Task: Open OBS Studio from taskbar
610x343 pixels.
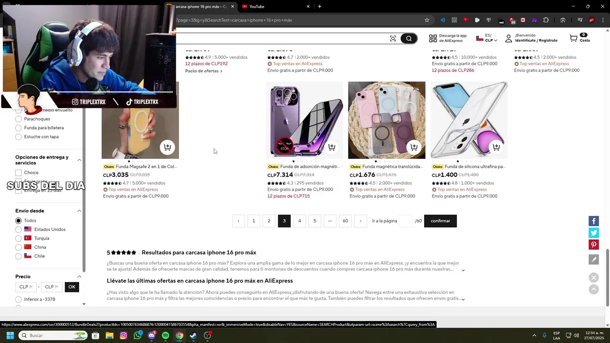Action: tap(207, 335)
